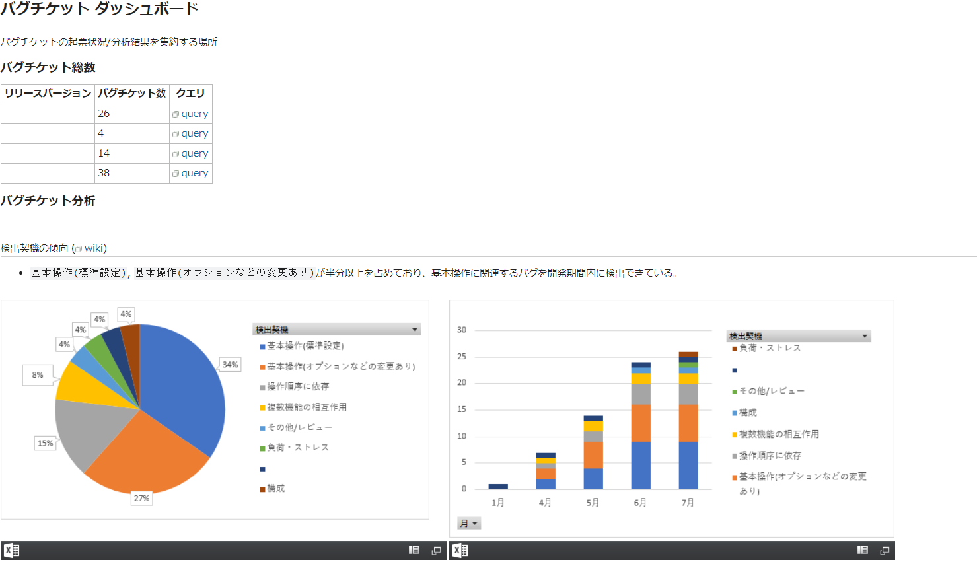
Task: Open query link for 4 tickets
Action: (x=195, y=133)
